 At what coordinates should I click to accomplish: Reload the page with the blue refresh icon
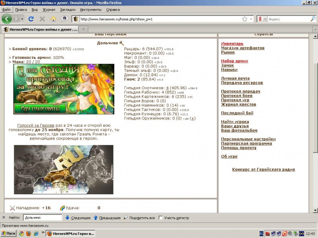(31, 19)
